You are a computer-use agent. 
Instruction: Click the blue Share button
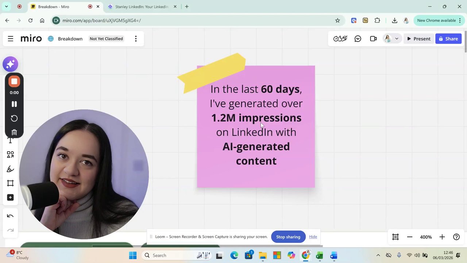coord(448,39)
